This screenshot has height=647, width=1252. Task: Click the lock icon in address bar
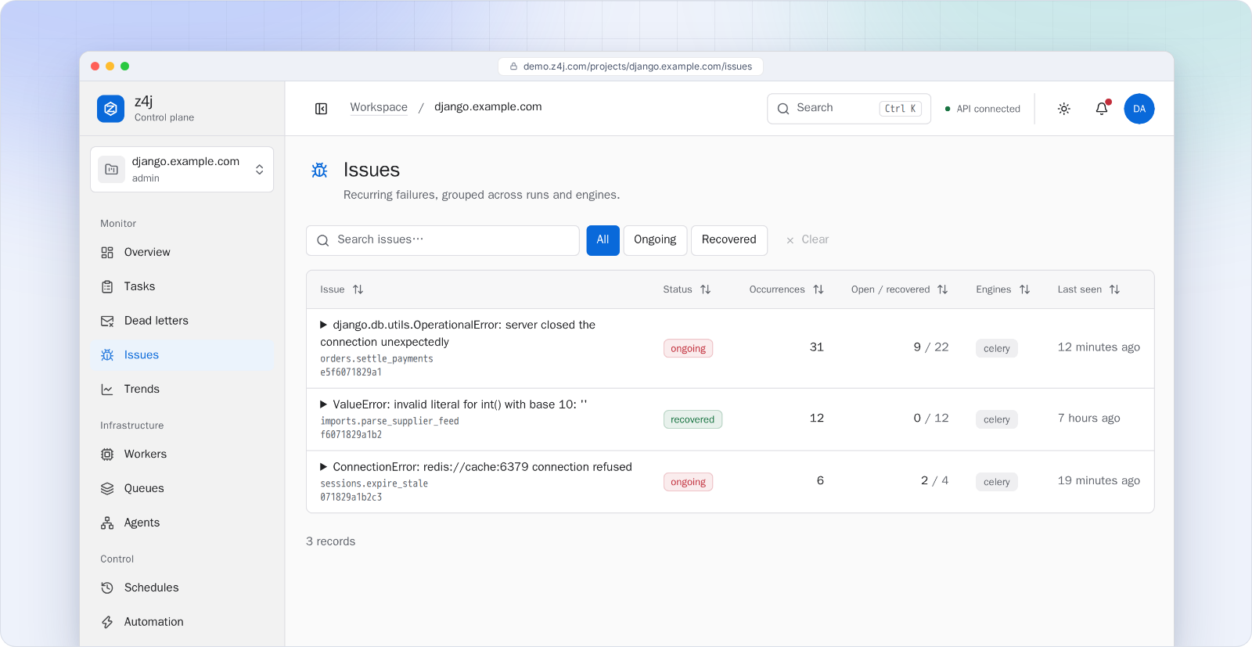pyautogui.click(x=514, y=66)
